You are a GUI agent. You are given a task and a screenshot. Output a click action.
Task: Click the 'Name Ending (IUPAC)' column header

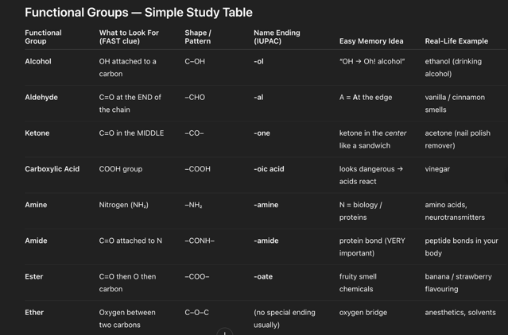point(277,37)
